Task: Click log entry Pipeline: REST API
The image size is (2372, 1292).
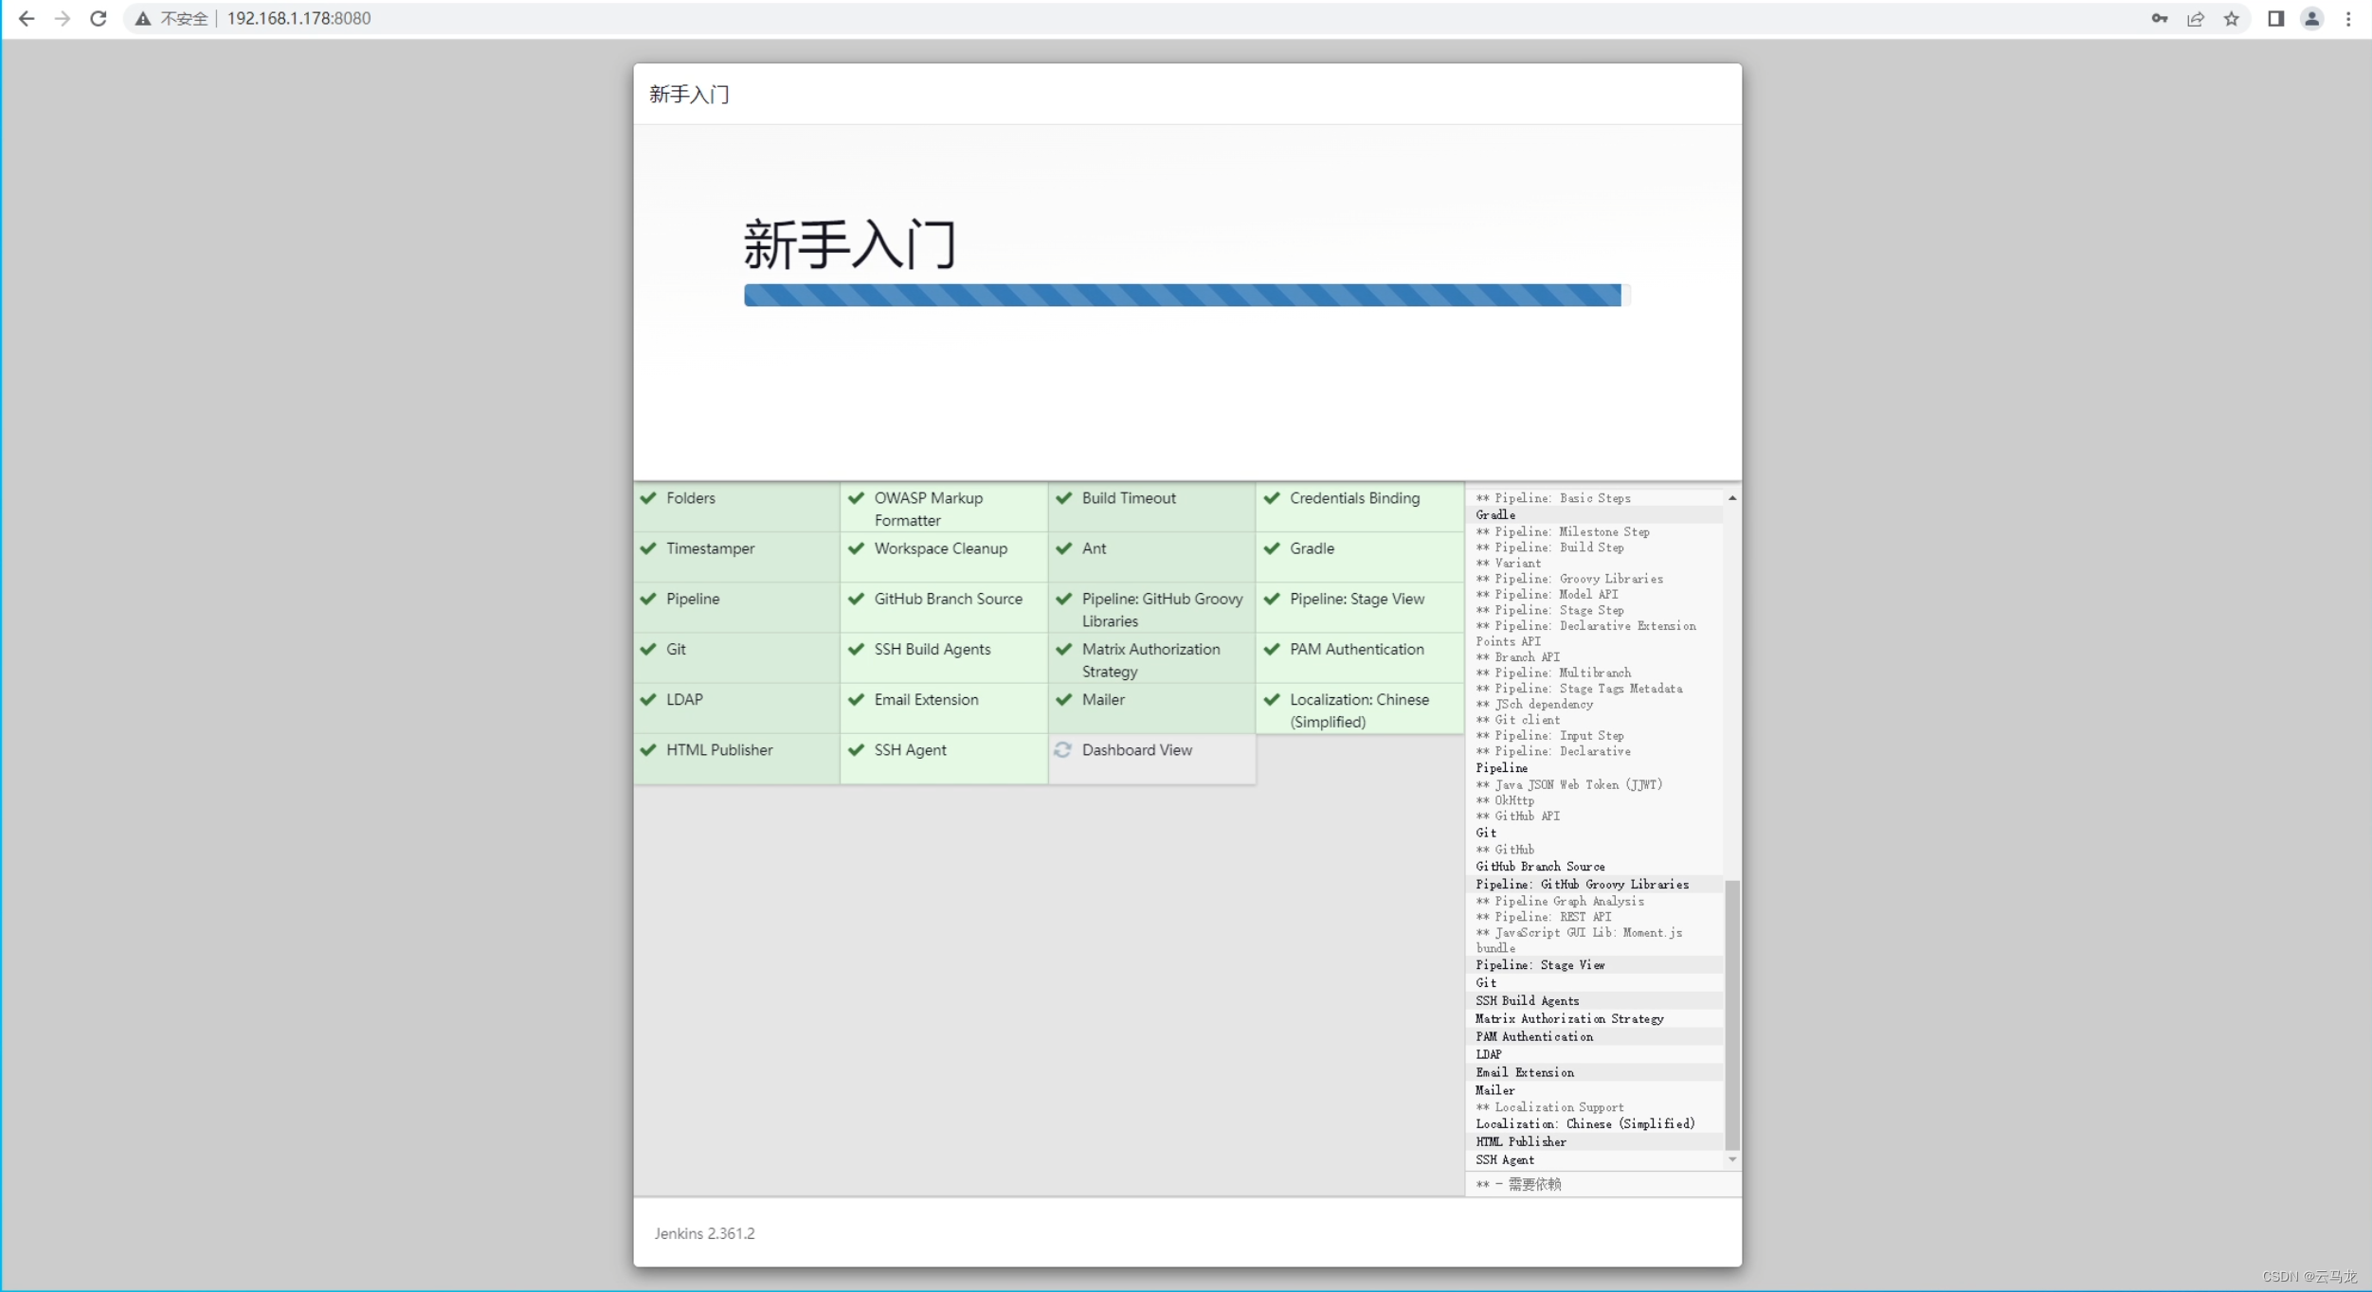Action: point(1544,917)
